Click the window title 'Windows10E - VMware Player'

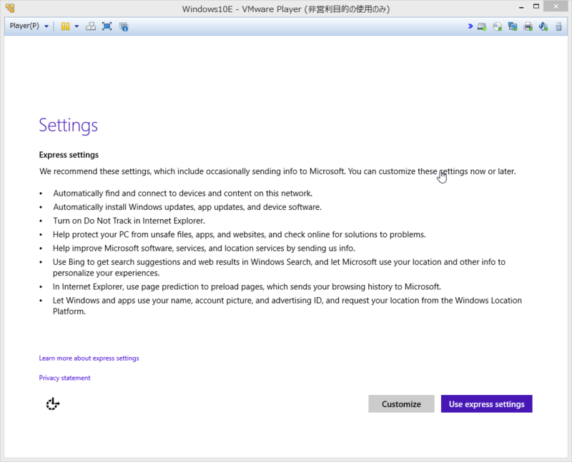(x=286, y=9)
